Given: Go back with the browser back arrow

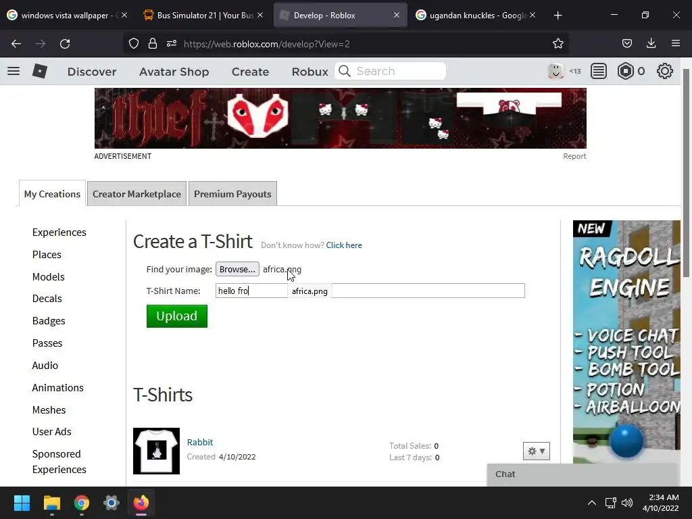Looking at the screenshot, I should [16, 44].
